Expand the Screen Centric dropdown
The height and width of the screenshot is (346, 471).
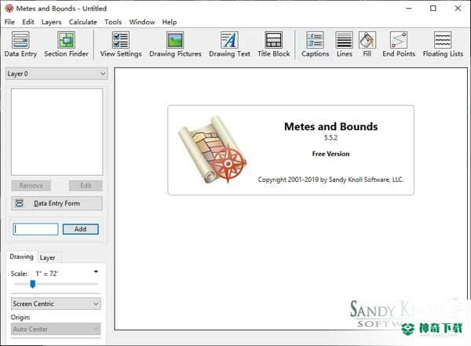click(56, 304)
